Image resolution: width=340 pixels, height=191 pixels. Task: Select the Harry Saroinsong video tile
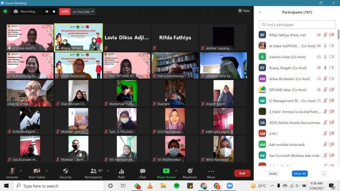[x=175, y=65]
